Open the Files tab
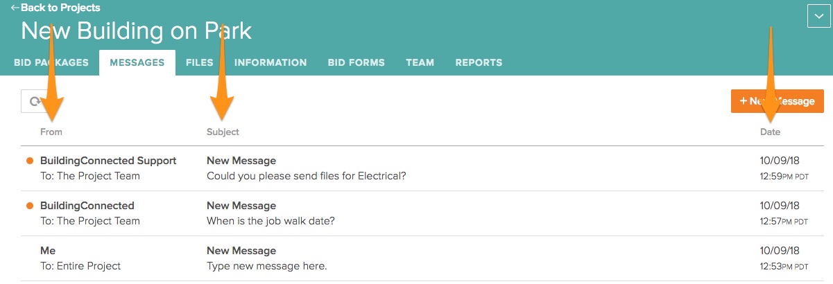The width and height of the screenshot is (833, 284). [199, 62]
